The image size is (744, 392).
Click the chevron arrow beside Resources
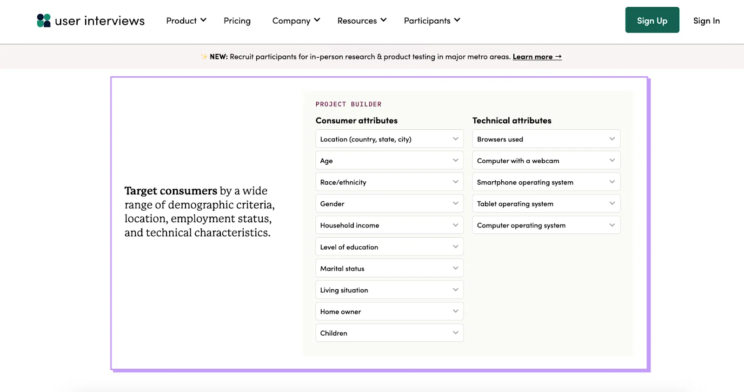tap(384, 20)
